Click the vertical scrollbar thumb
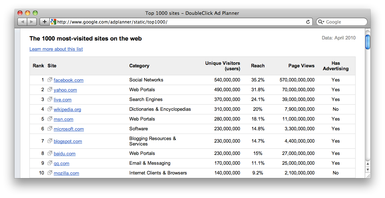385x198 pixels. (x=368, y=42)
